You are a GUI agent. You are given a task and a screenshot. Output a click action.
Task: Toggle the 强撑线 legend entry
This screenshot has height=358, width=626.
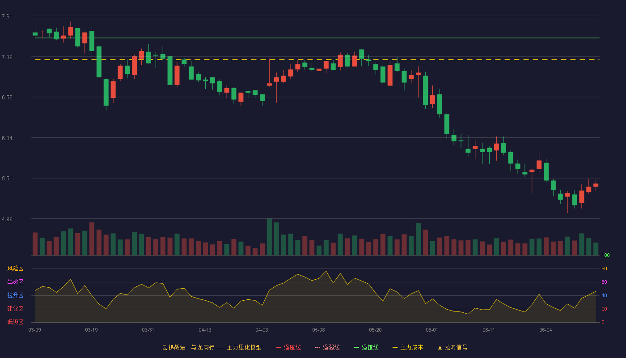pyautogui.click(x=366, y=347)
